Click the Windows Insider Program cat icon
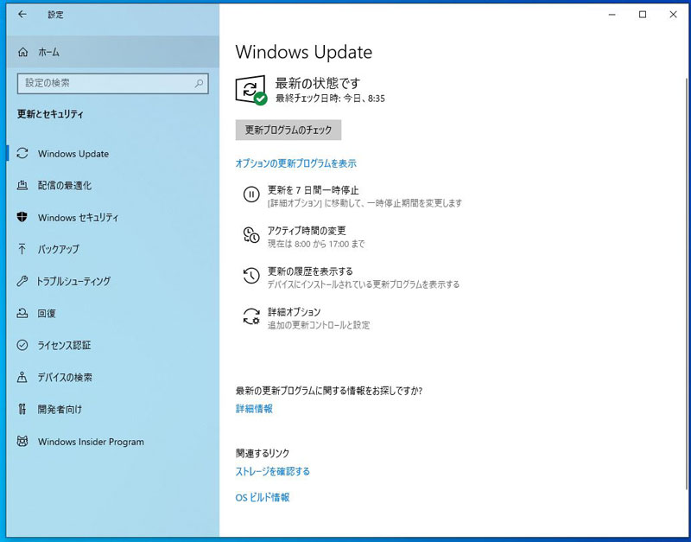 tap(22, 441)
